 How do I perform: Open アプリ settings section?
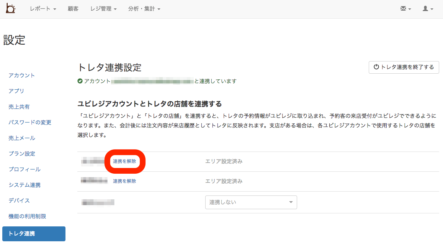tap(16, 91)
